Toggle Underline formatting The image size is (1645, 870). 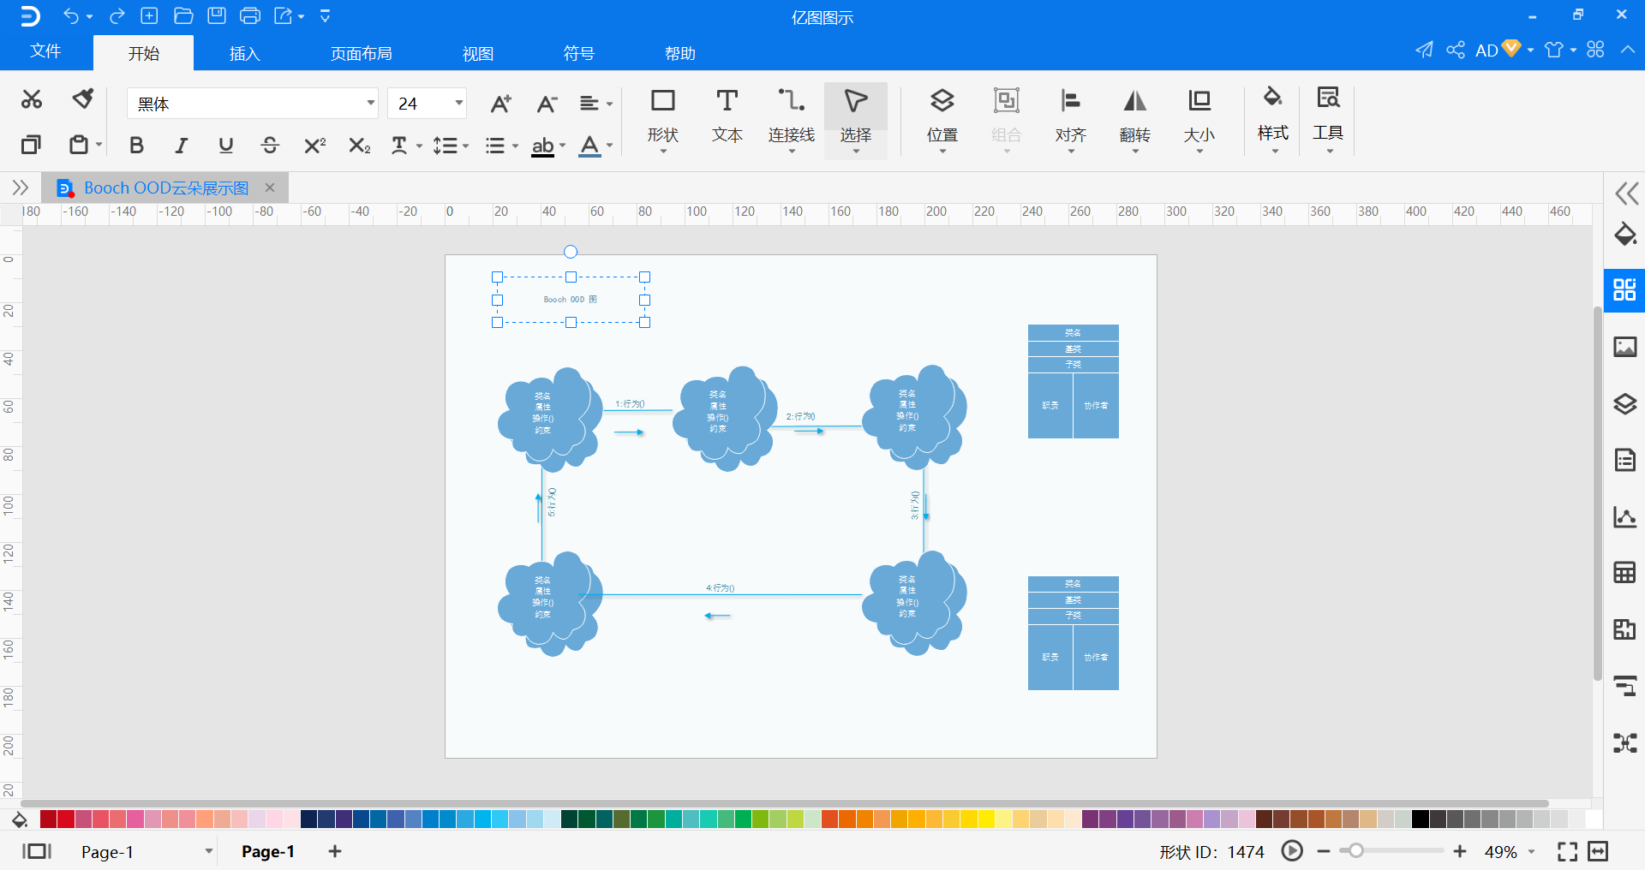(x=225, y=146)
